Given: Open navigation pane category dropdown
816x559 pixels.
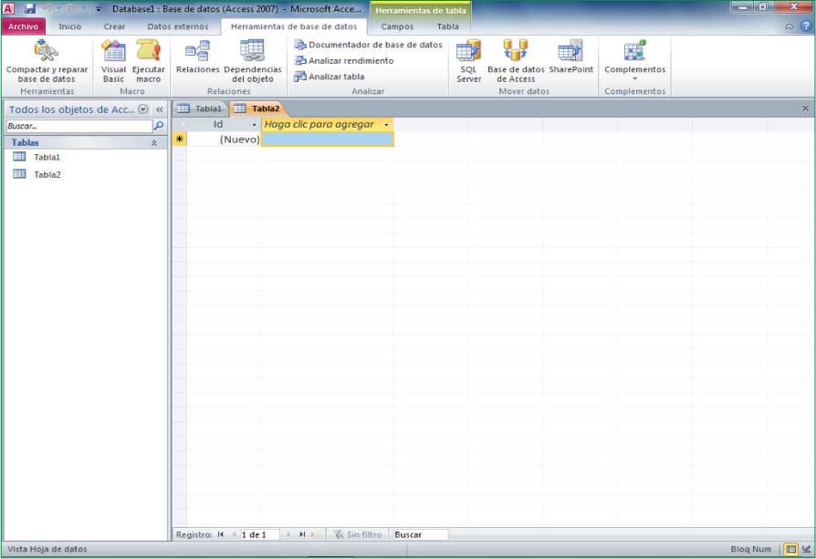Looking at the screenshot, I should point(143,109).
